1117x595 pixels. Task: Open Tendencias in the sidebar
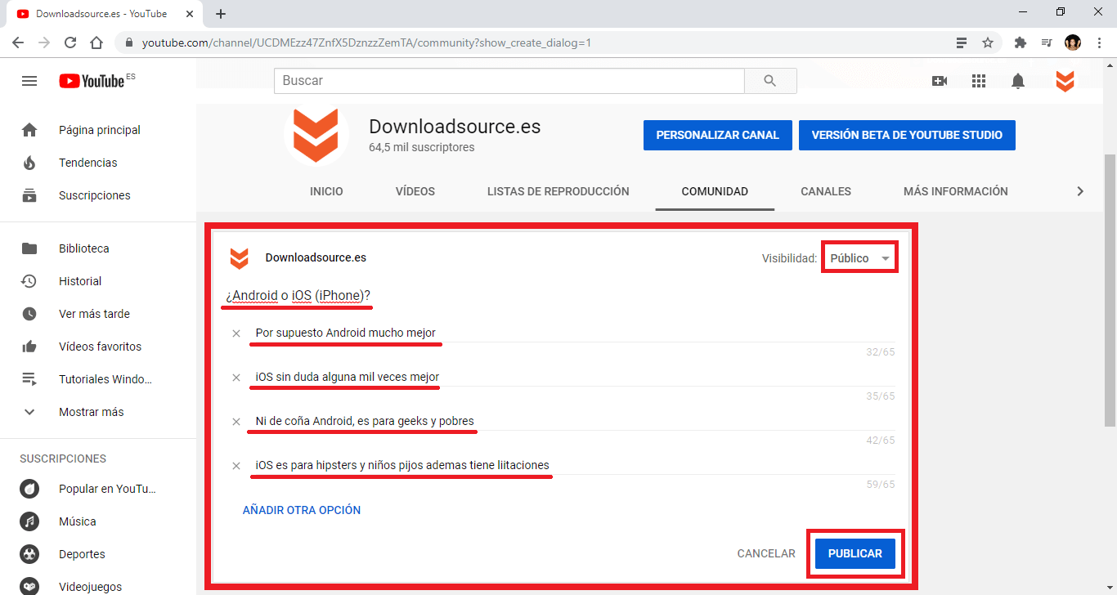coord(98,163)
